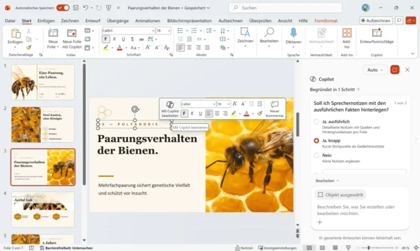
Task: Click the format painter brush in Zwischenablage
Action: (x=29, y=47)
